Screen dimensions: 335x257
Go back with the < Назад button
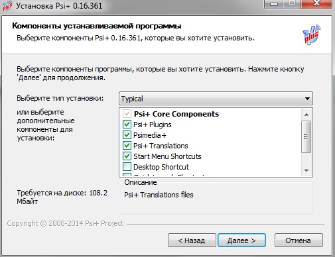click(x=192, y=240)
